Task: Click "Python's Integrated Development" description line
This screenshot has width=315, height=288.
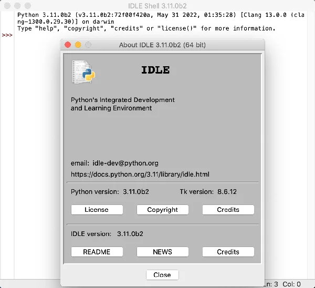Action: click(122, 100)
